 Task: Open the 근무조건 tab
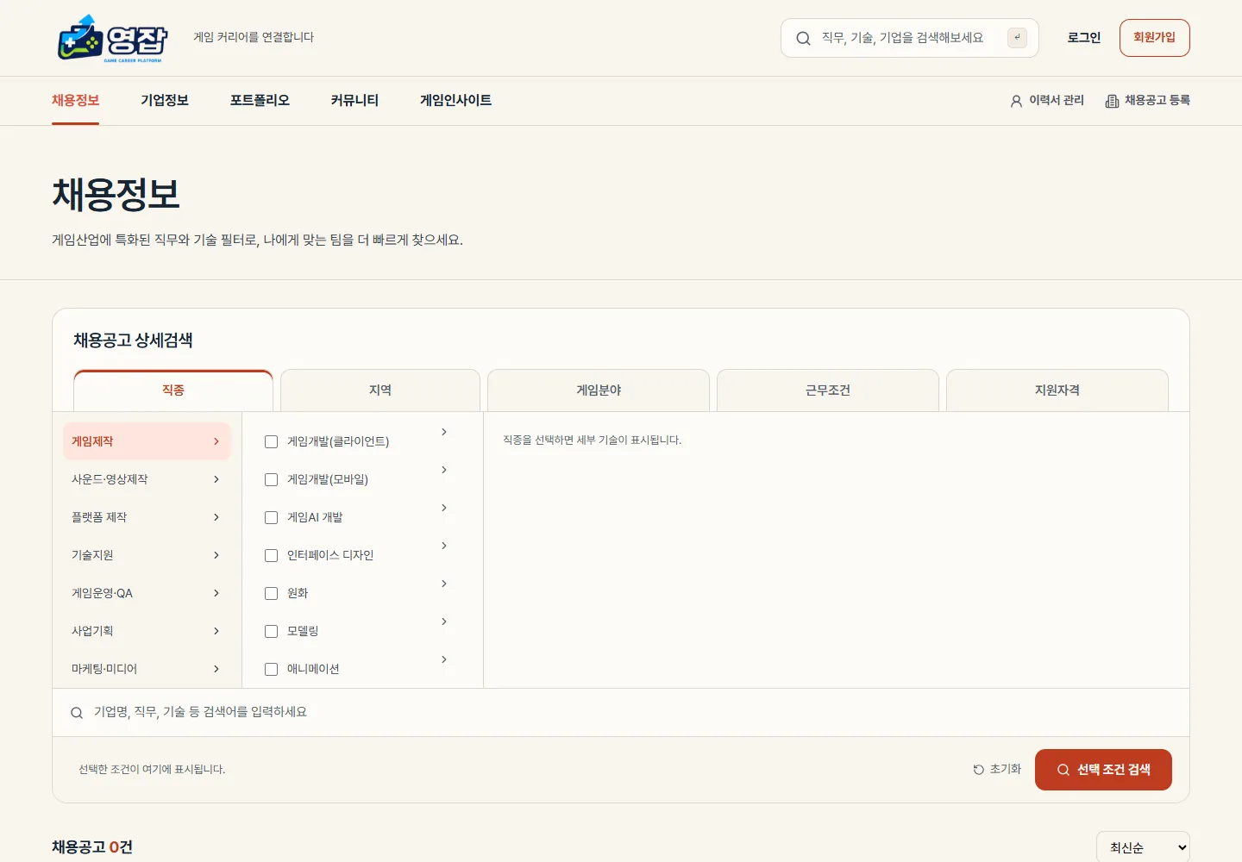[x=828, y=390]
